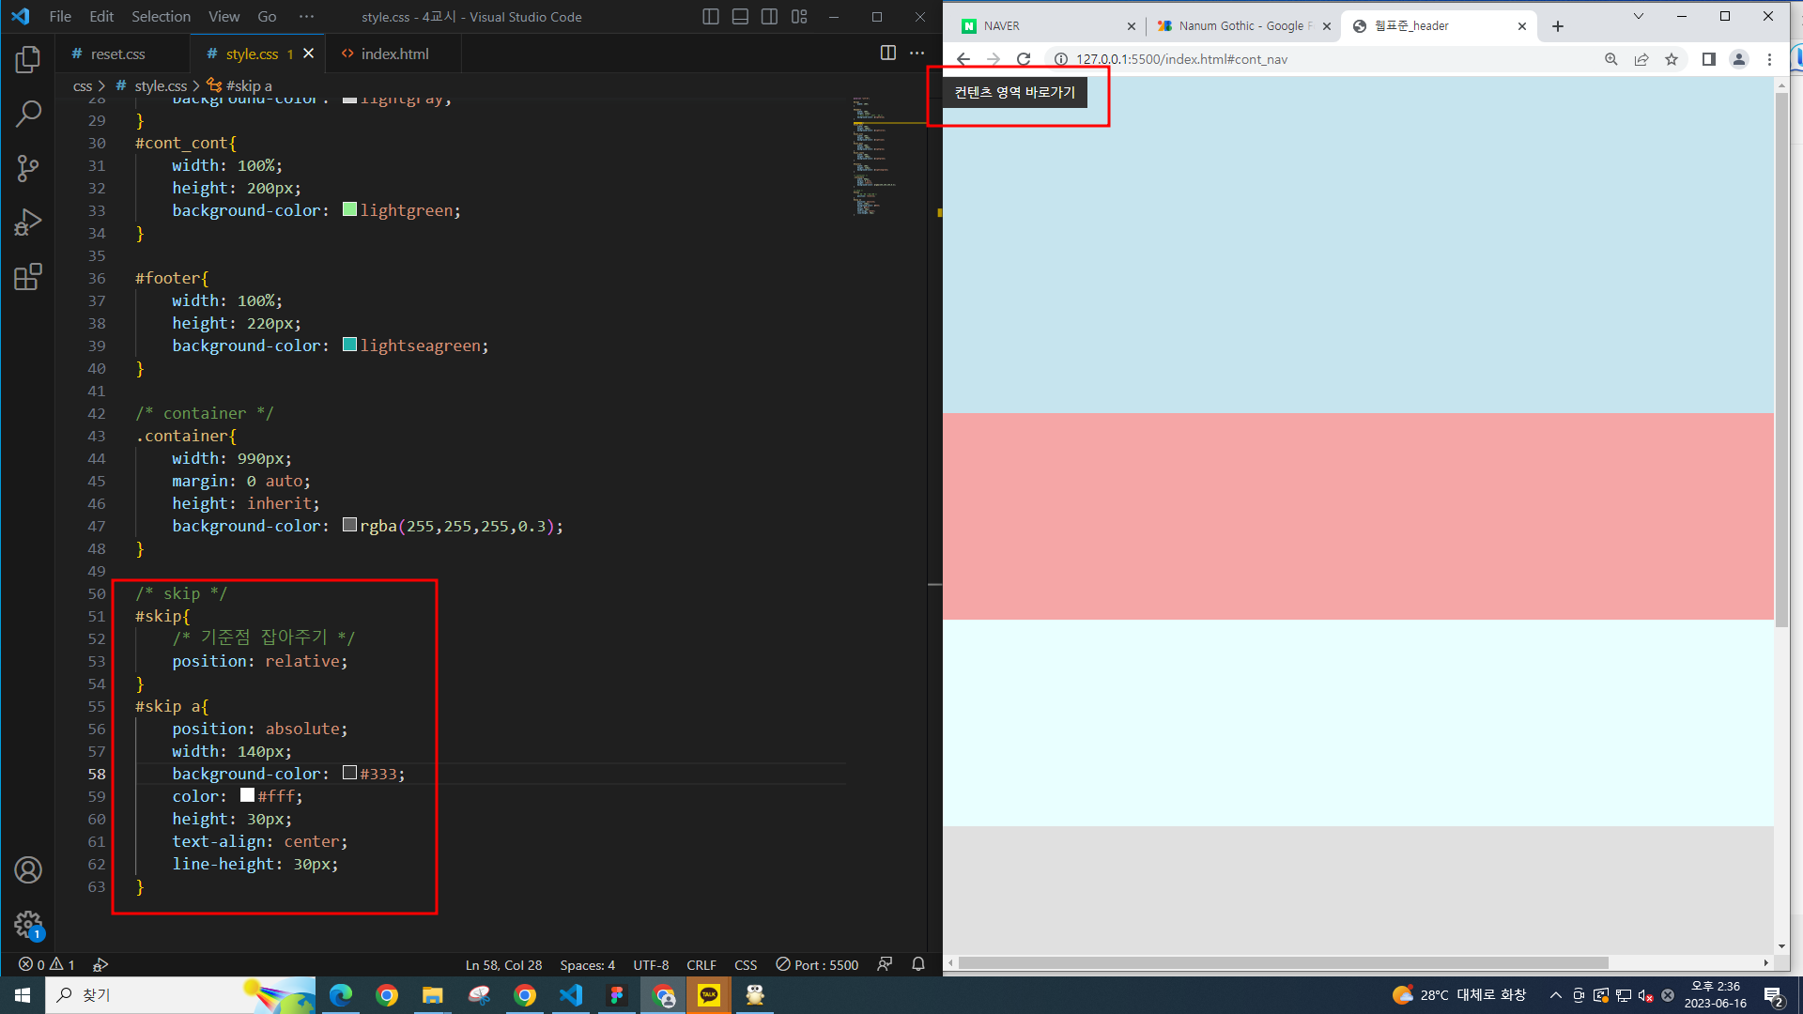Open the Explorer panel in activity bar
The height and width of the screenshot is (1014, 1803).
click(x=28, y=60)
